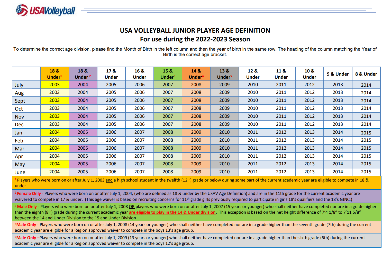Select the 2012 cell in the Mar row
The height and width of the screenshot is (253, 391).
(x=281, y=148)
